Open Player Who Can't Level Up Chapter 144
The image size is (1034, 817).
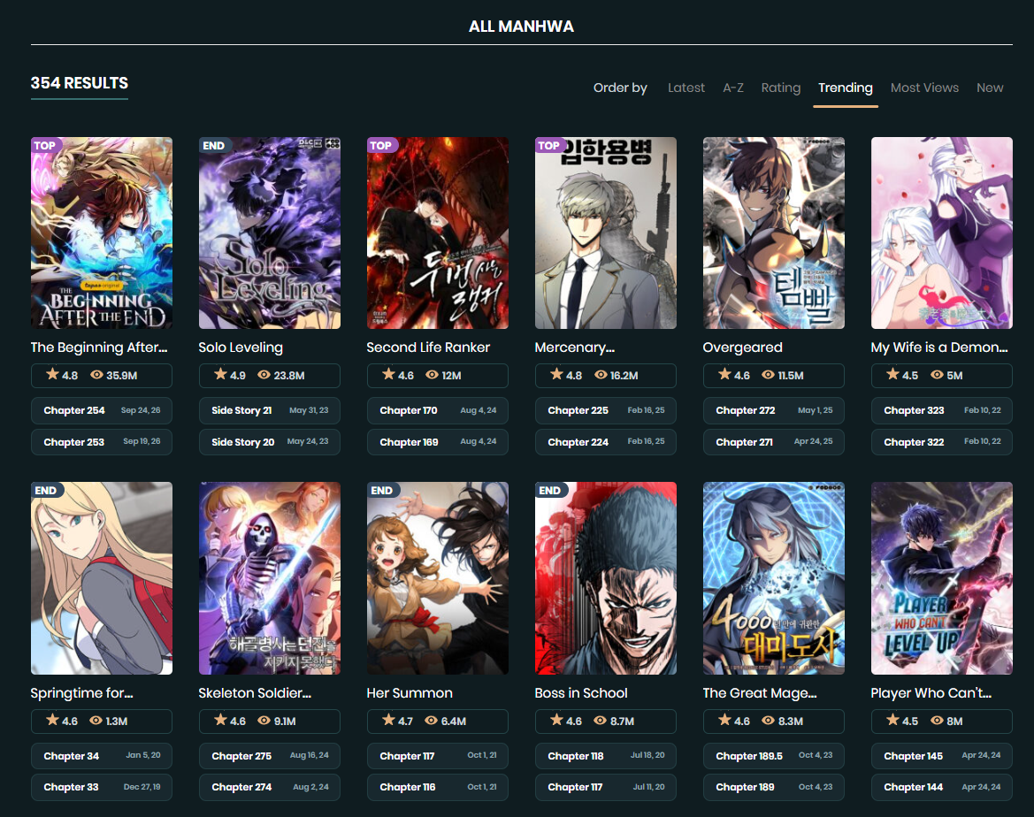pyautogui.click(x=942, y=787)
